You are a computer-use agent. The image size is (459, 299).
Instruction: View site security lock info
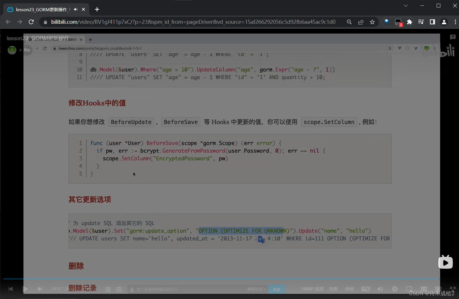click(45, 22)
